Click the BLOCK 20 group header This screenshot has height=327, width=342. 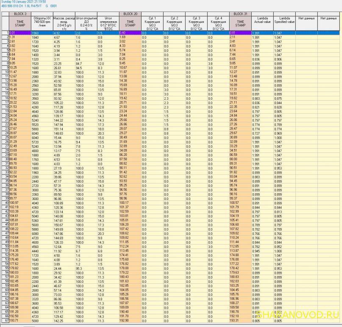click(130, 14)
